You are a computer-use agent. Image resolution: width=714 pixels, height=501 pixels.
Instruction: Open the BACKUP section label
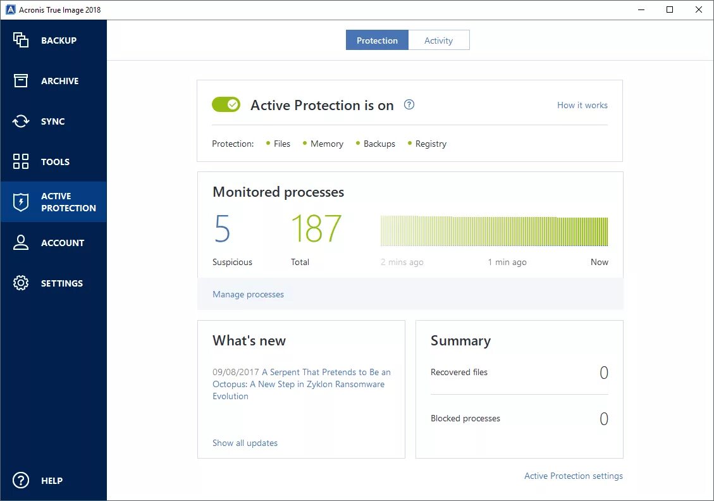point(59,40)
